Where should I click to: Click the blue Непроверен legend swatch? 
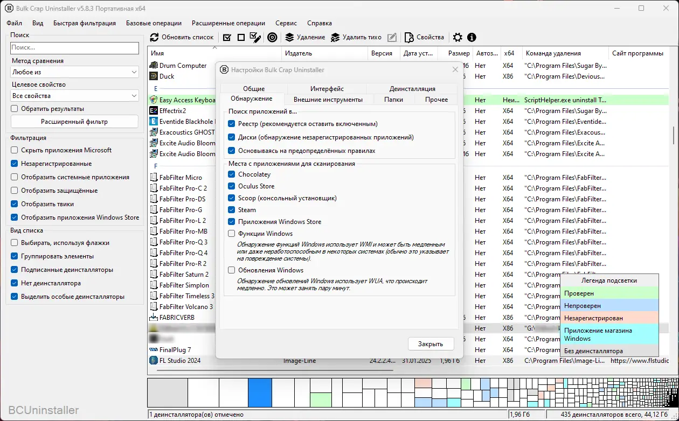click(x=609, y=306)
